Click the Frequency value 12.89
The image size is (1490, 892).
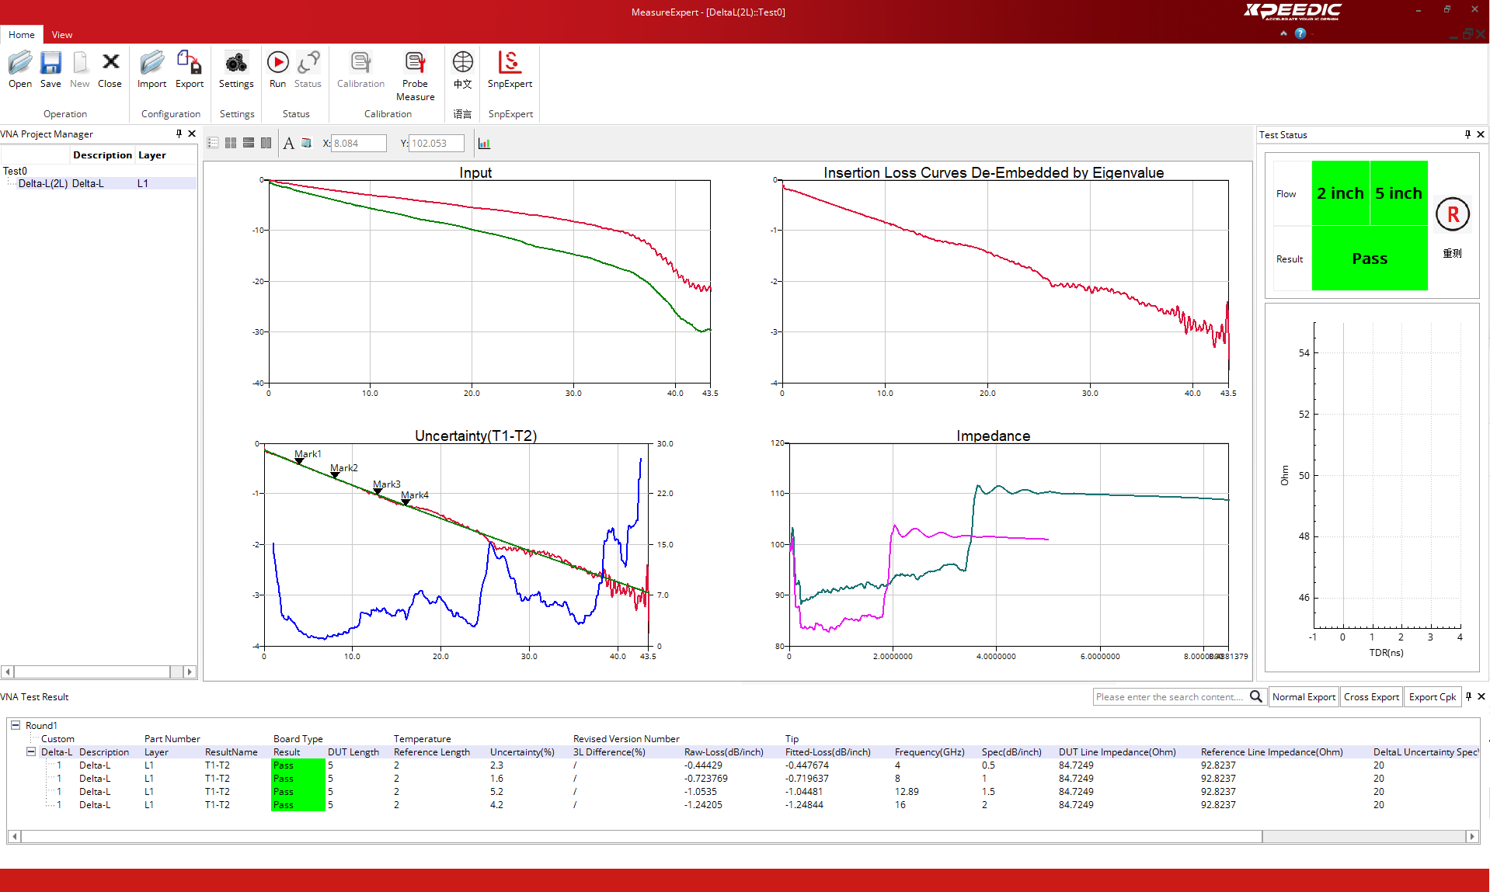point(907,791)
